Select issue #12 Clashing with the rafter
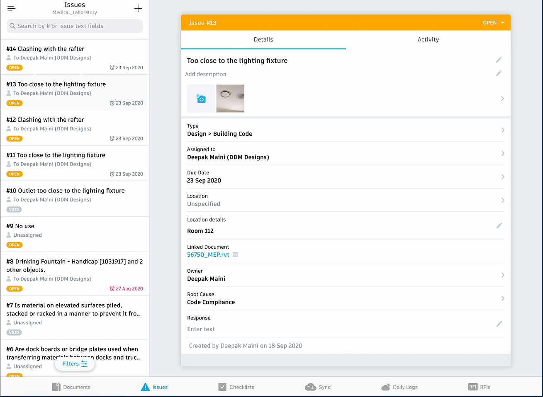The width and height of the screenshot is (543, 397). click(75, 128)
